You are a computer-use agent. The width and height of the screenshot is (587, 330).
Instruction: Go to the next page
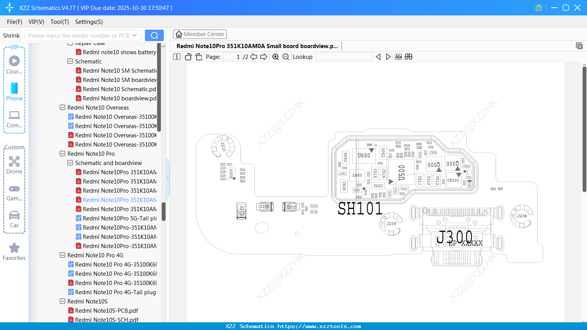(x=263, y=57)
